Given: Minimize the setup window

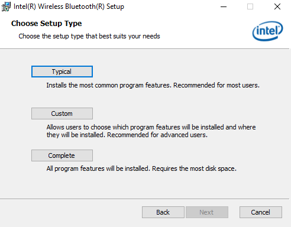Looking at the screenshot, I should pos(224,7).
